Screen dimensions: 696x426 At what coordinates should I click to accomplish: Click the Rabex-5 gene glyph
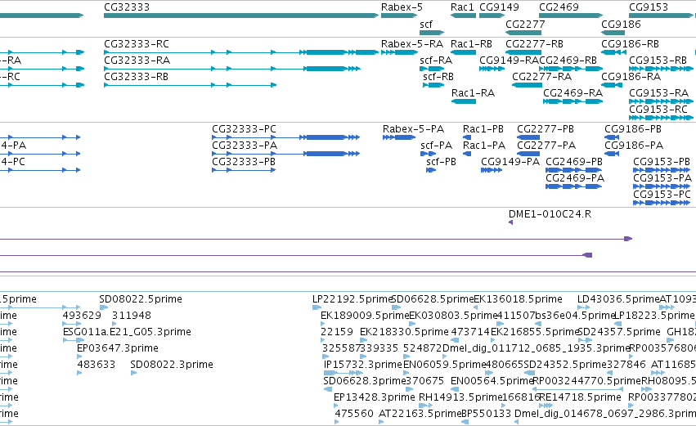tap(399, 16)
